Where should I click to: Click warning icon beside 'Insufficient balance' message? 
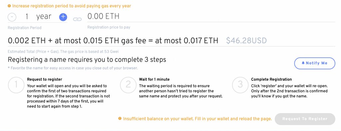[120, 119]
